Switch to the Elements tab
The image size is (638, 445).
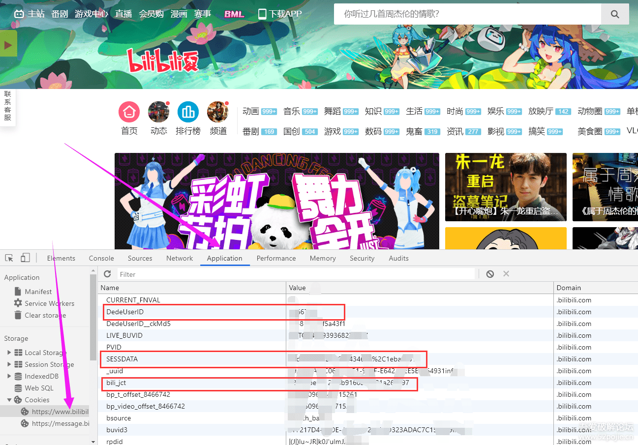61,258
